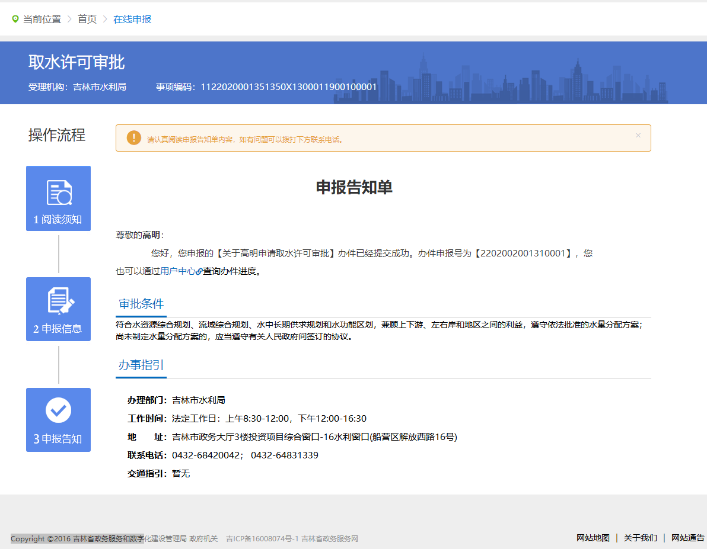Click the 吉ICP备16008074号-1 footer link
The height and width of the screenshot is (549, 707).
(x=262, y=539)
